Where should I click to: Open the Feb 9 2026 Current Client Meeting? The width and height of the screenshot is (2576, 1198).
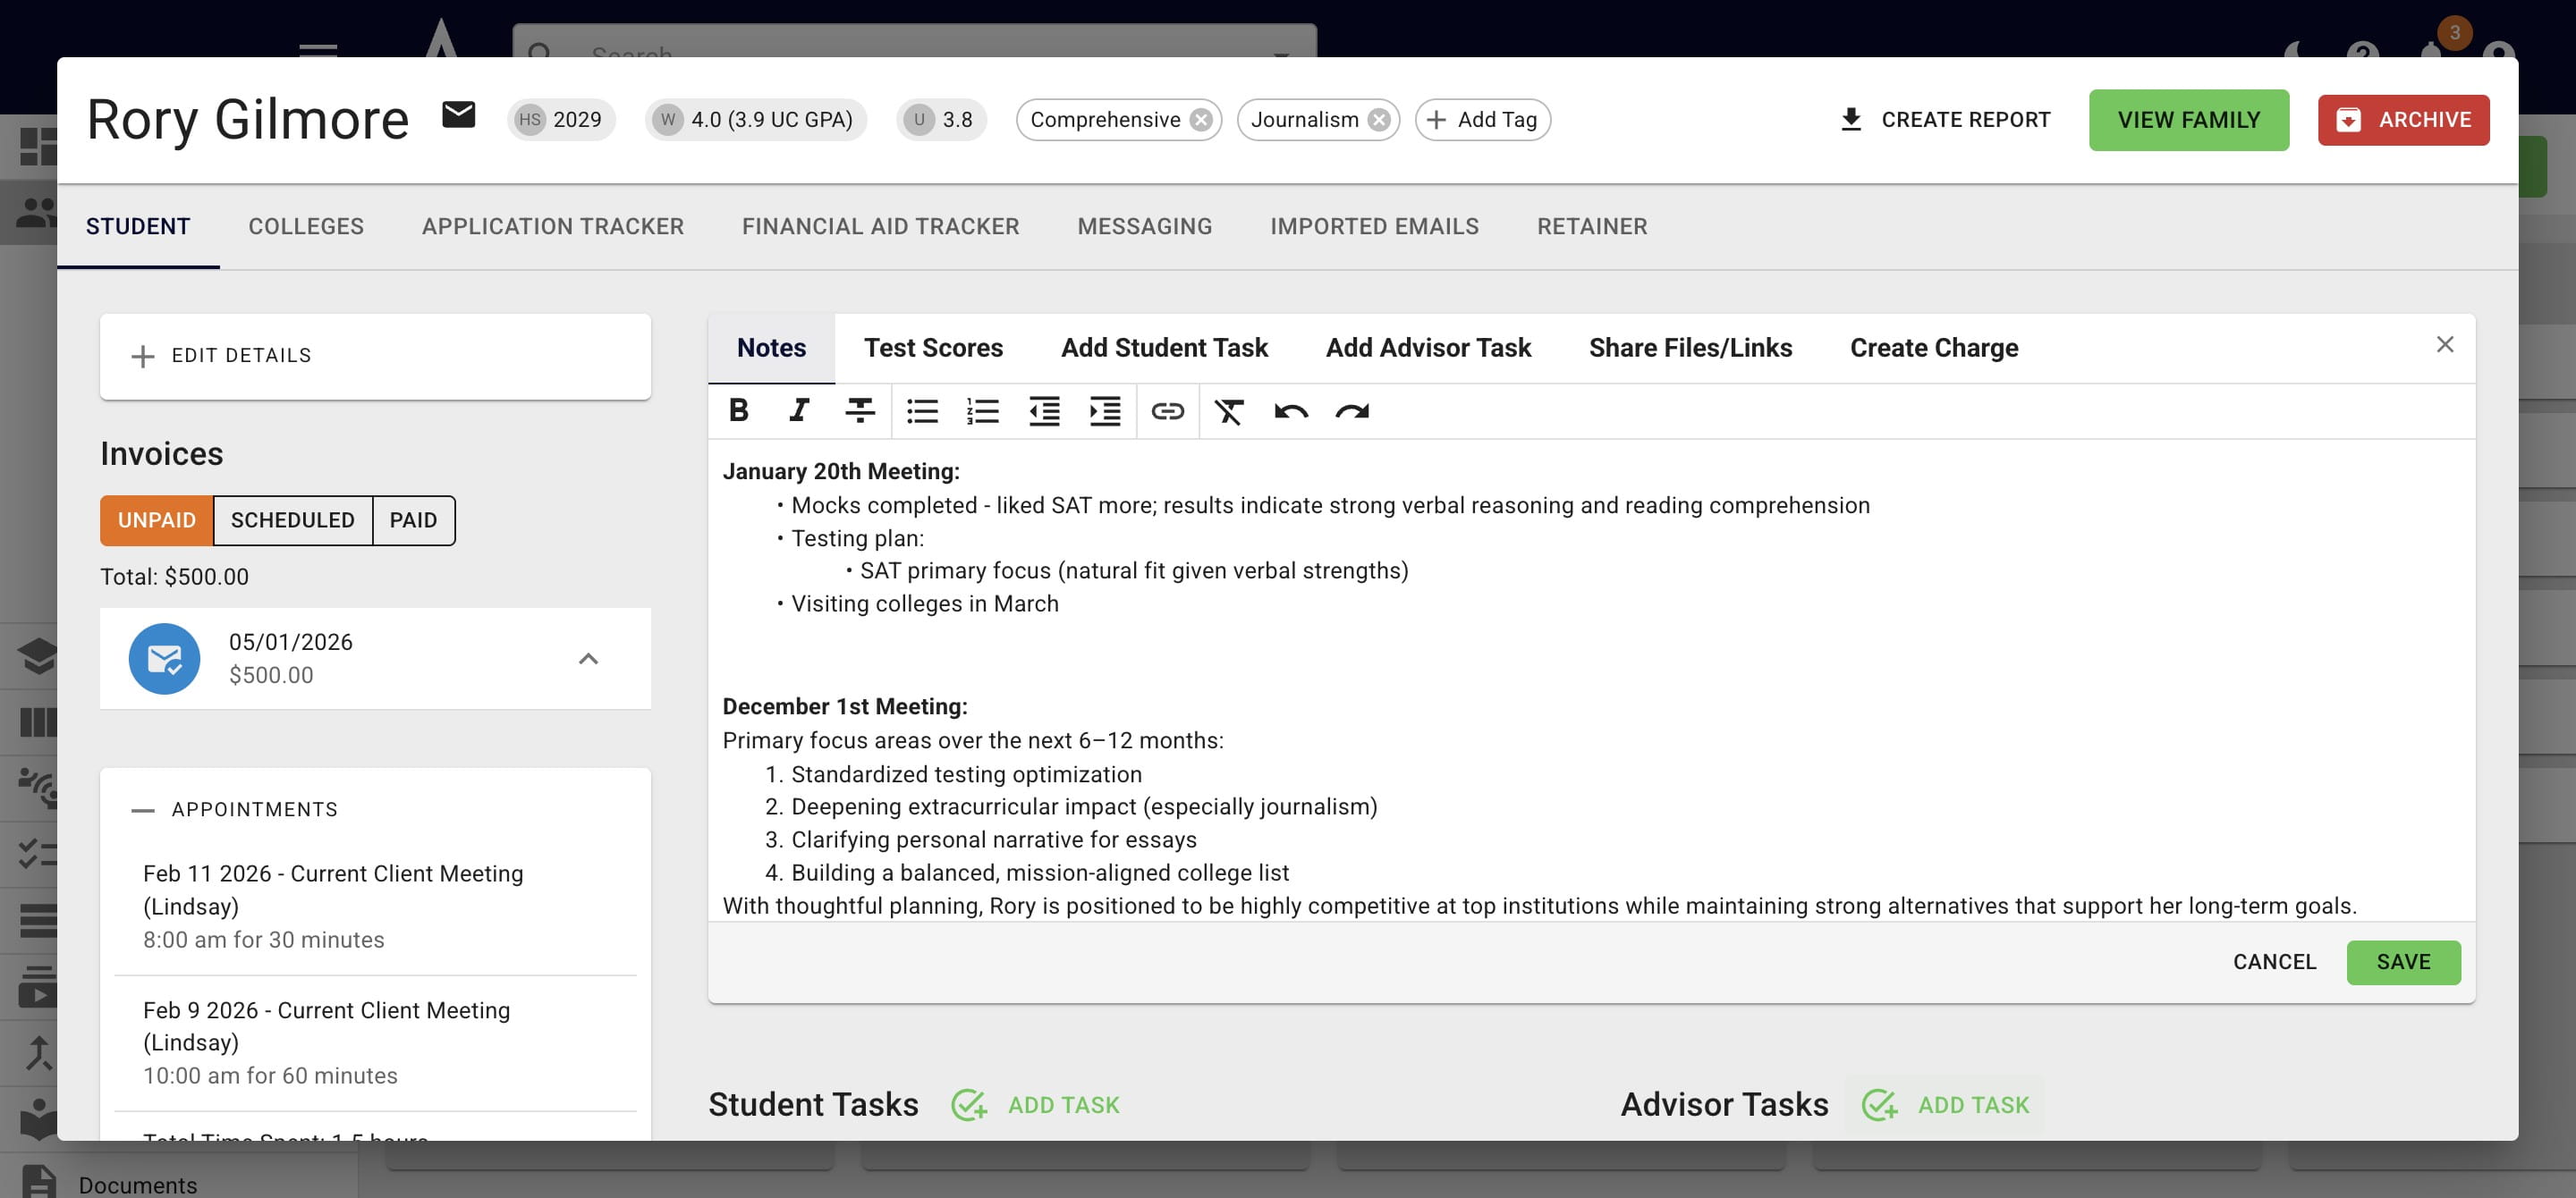375,1043
